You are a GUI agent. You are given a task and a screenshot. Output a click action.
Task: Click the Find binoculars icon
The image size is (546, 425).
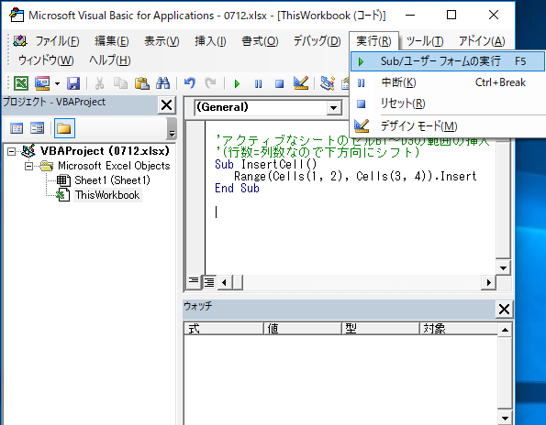tap(162, 83)
